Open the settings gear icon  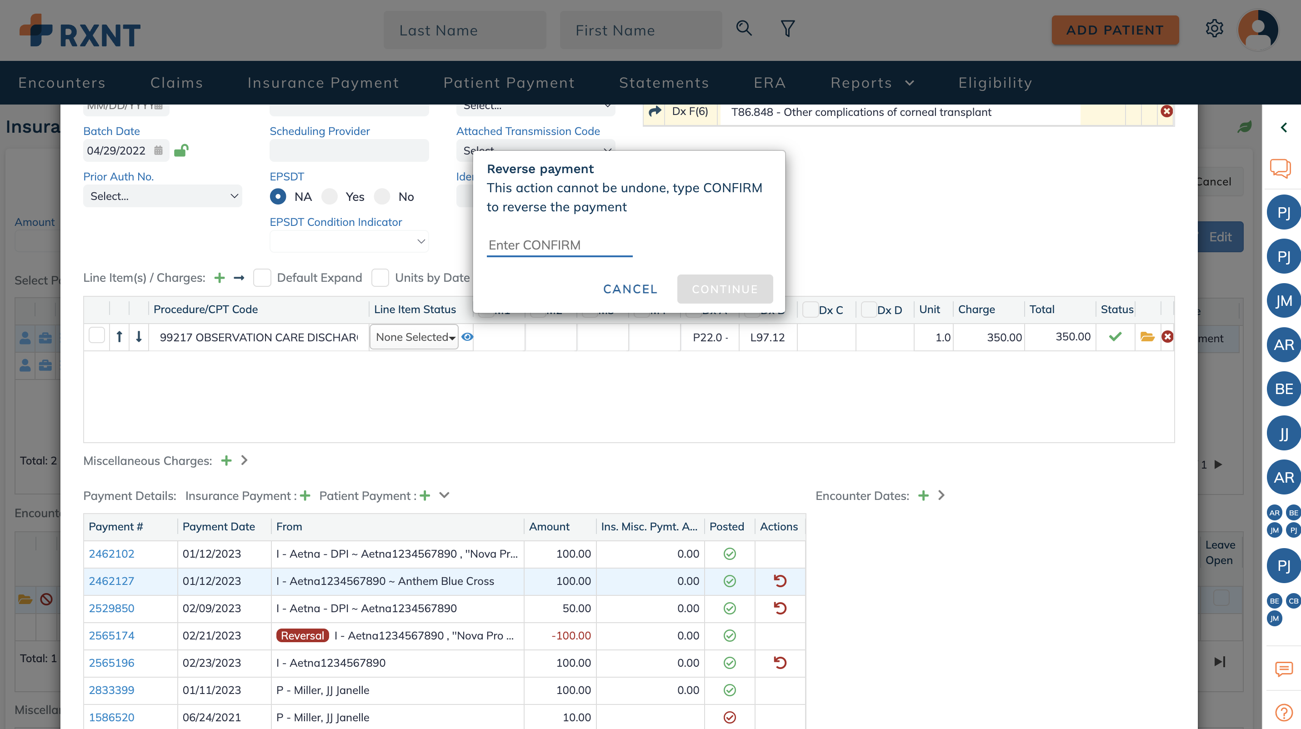(1214, 28)
